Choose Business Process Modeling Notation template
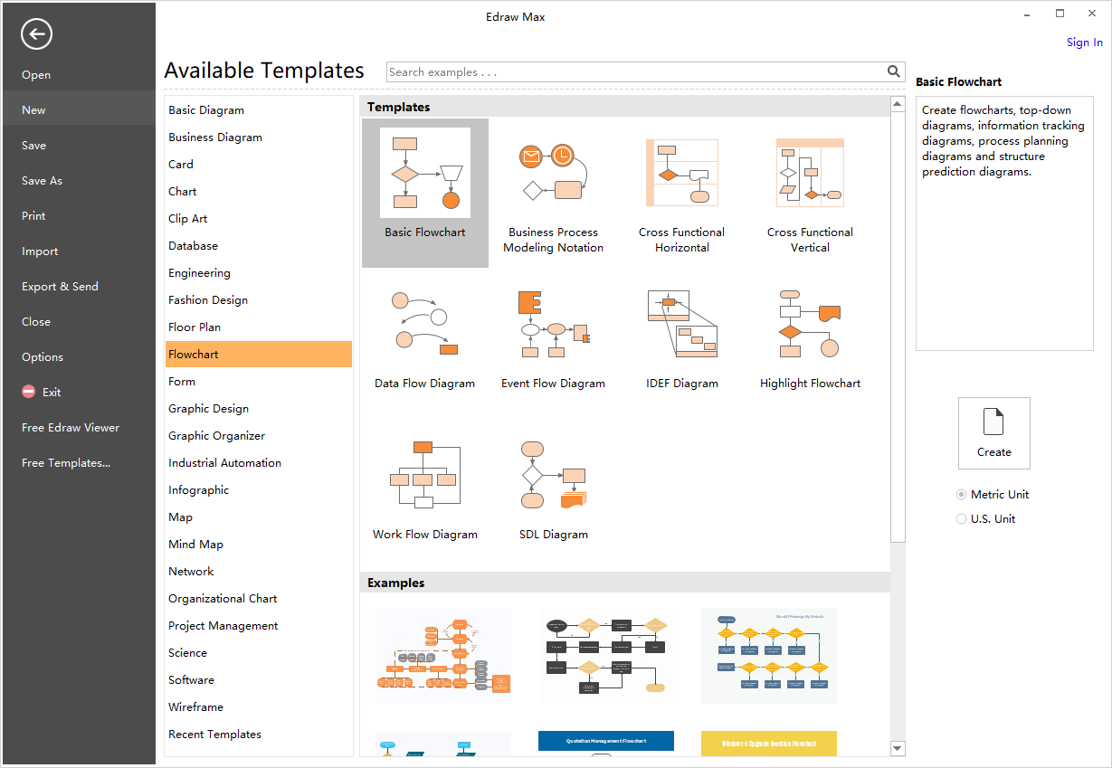1112x768 pixels. [x=553, y=194]
